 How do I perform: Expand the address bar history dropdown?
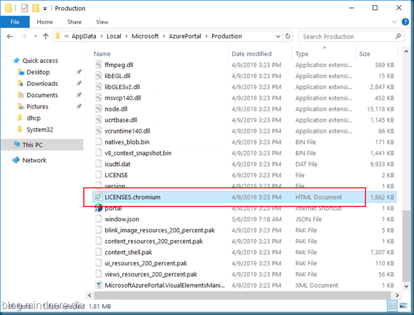click(x=278, y=36)
